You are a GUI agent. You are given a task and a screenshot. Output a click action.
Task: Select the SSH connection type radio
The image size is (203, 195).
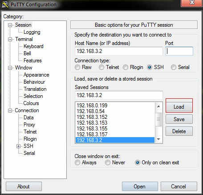[x=150, y=67]
